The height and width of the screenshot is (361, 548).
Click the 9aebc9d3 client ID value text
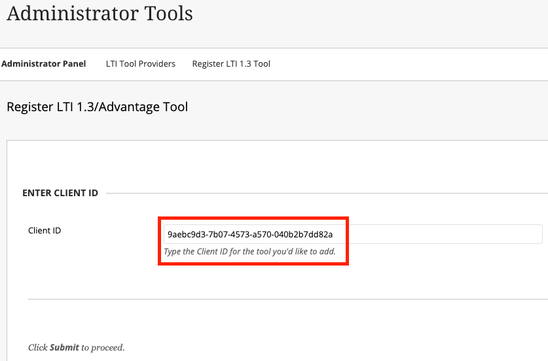pyautogui.click(x=250, y=234)
